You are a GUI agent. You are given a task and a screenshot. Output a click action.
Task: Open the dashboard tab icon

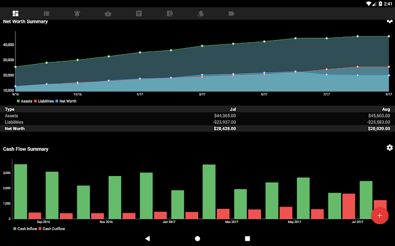[x=15, y=13]
